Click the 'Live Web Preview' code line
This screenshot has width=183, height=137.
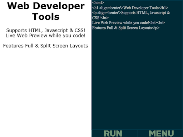pos(128,22)
